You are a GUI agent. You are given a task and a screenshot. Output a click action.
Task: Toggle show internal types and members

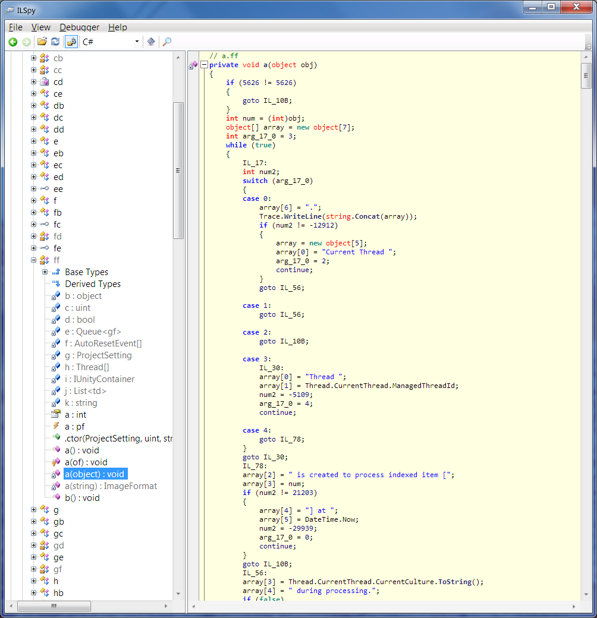[71, 42]
